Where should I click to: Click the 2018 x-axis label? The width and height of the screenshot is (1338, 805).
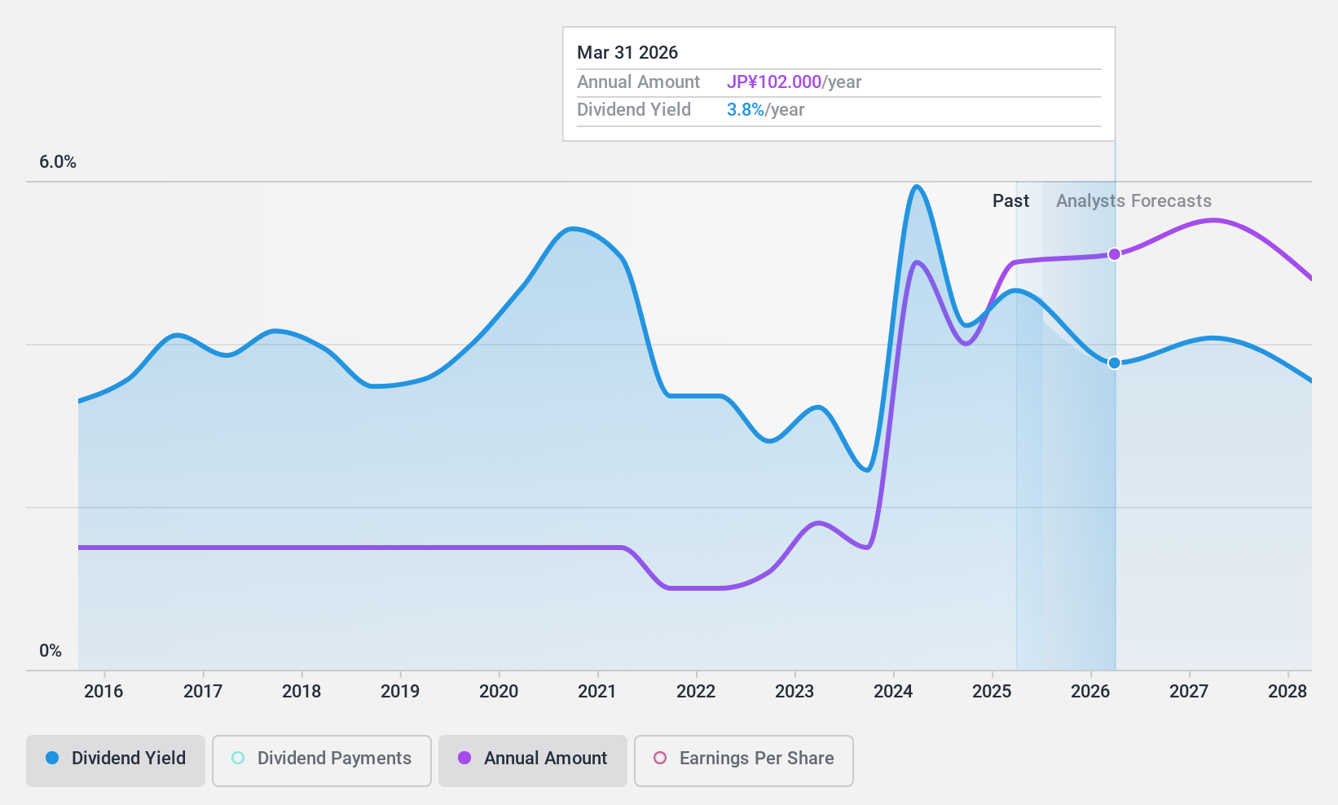click(x=301, y=692)
